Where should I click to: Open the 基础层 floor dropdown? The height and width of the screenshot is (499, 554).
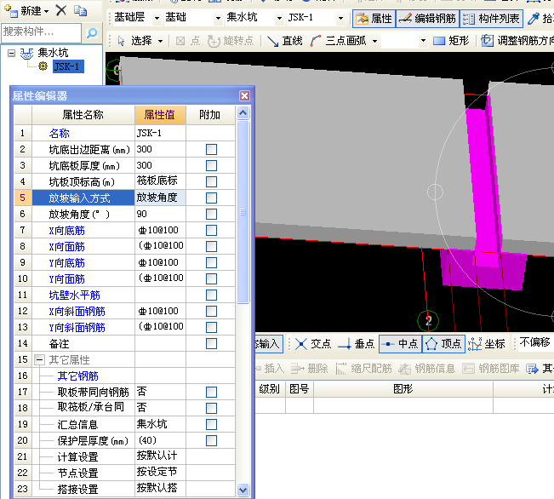[157, 18]
